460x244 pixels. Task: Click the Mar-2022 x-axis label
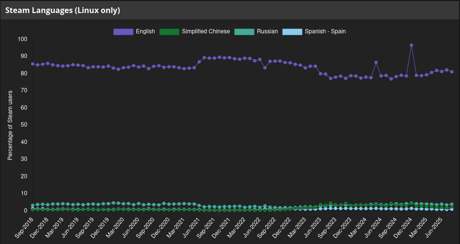tap(237, 228)
